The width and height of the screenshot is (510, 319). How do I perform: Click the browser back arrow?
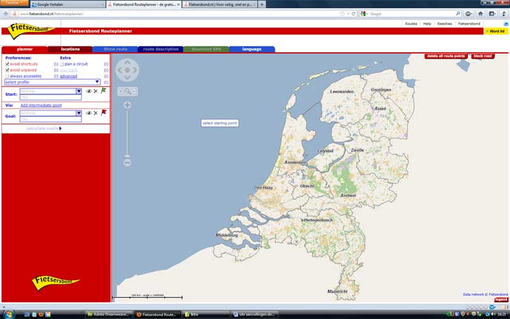(6, 13)
